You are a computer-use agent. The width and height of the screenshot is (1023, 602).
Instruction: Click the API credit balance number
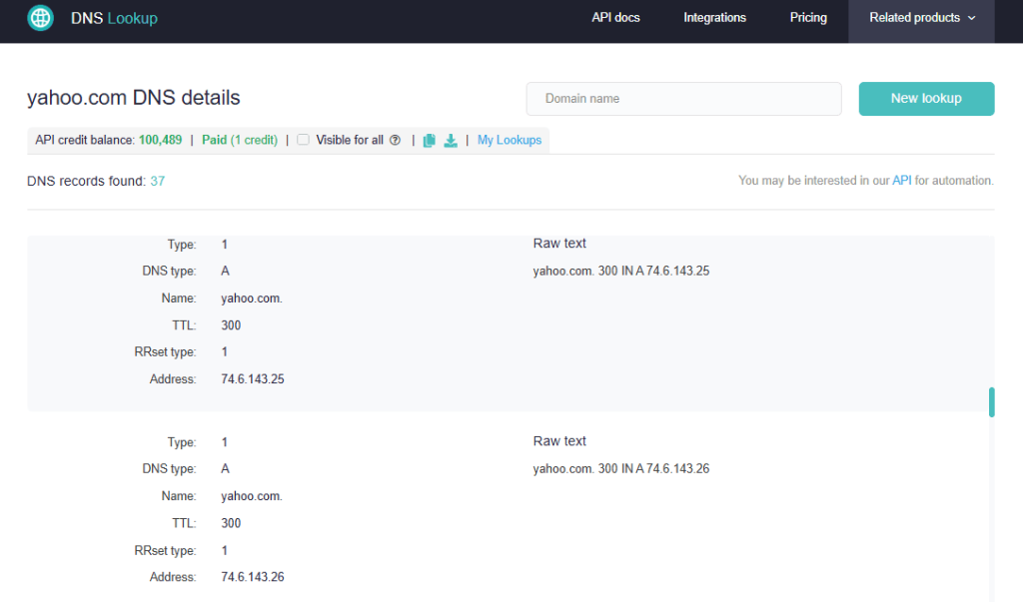[160, 140]
